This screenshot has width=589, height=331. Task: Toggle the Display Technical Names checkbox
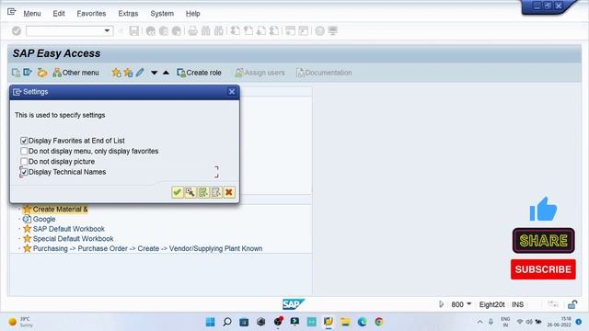[x=24, y=172]
